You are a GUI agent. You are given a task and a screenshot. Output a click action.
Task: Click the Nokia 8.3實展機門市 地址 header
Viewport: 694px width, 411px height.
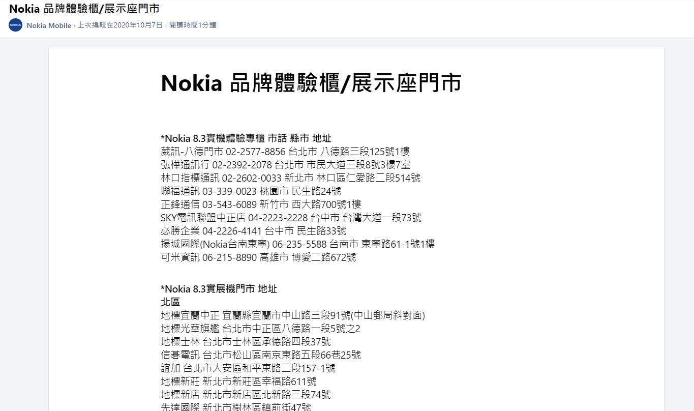219,289
